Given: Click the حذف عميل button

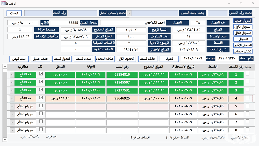Looking at the screenshot, I should pyautogui.click(x=40, y=59).
